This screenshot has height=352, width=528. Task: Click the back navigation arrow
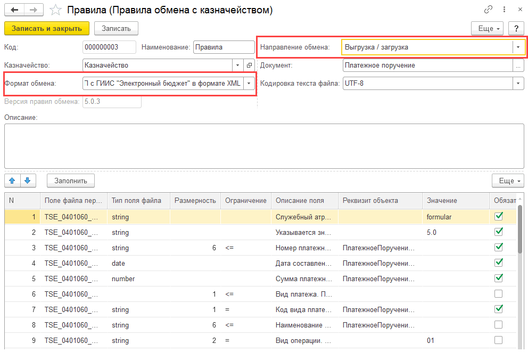tap(14, 10)
